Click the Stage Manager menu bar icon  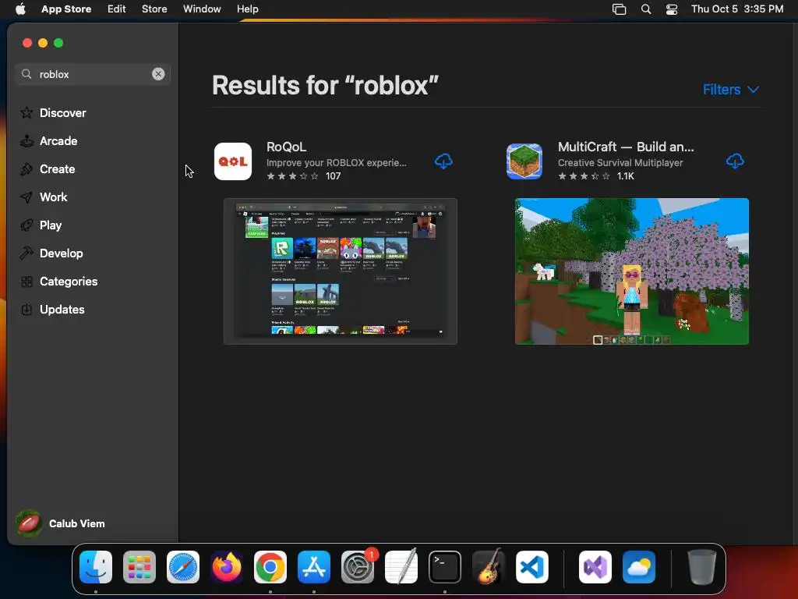[619, 9]
